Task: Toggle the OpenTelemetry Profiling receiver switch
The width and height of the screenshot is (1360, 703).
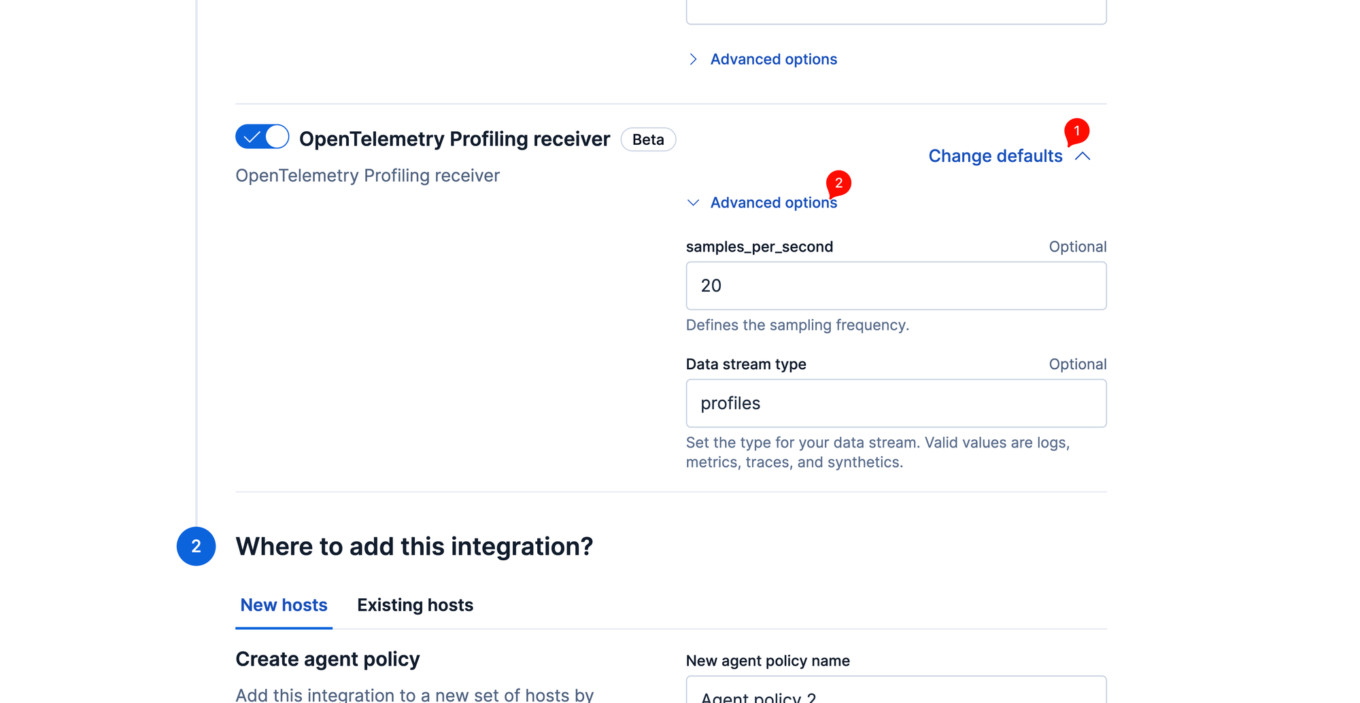Action: point(262,137)
